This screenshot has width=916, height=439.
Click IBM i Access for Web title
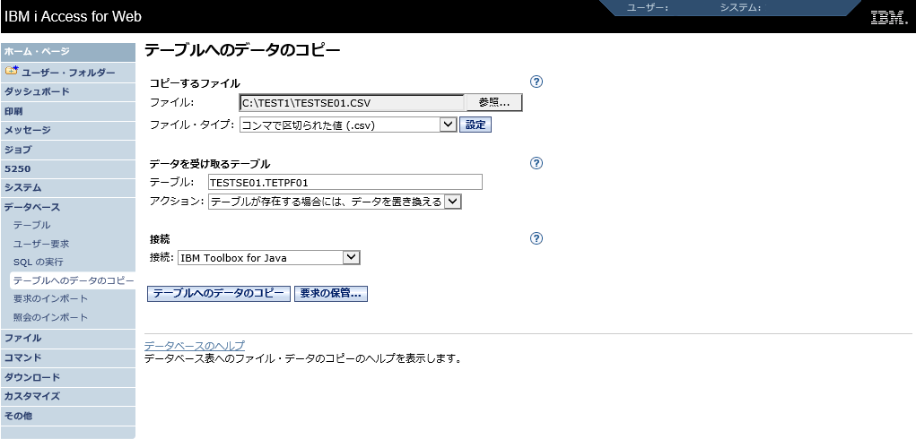(x=73, y=17)
